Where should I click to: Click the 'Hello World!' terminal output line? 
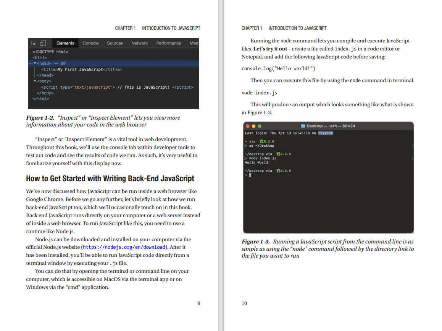pos(257,162)
